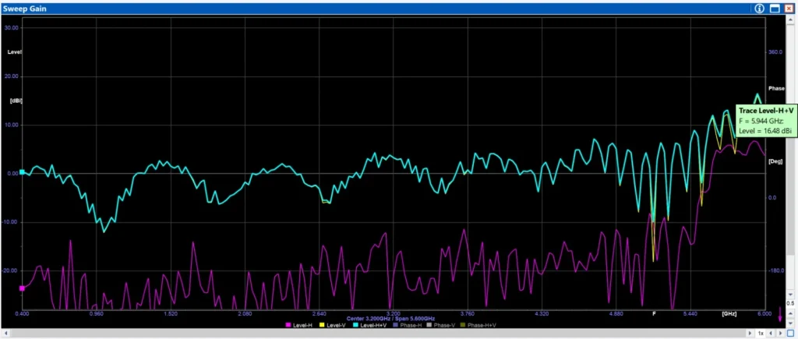The width and height of the screenshot is (798, 339).
Task: Select the F frequency marker on the axis
Action: tap(655, 313)
